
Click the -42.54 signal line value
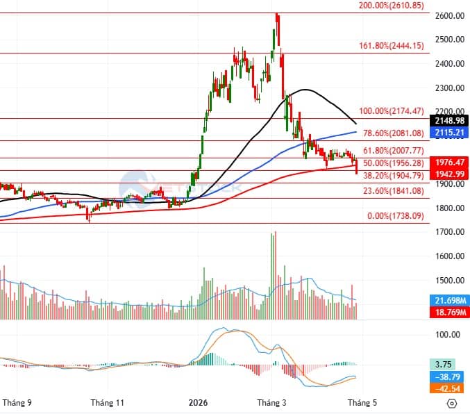[x=446, y=388]
